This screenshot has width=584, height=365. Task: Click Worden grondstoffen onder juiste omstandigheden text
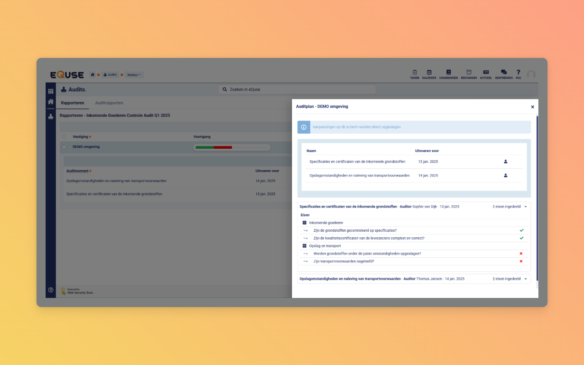[367, 253]
